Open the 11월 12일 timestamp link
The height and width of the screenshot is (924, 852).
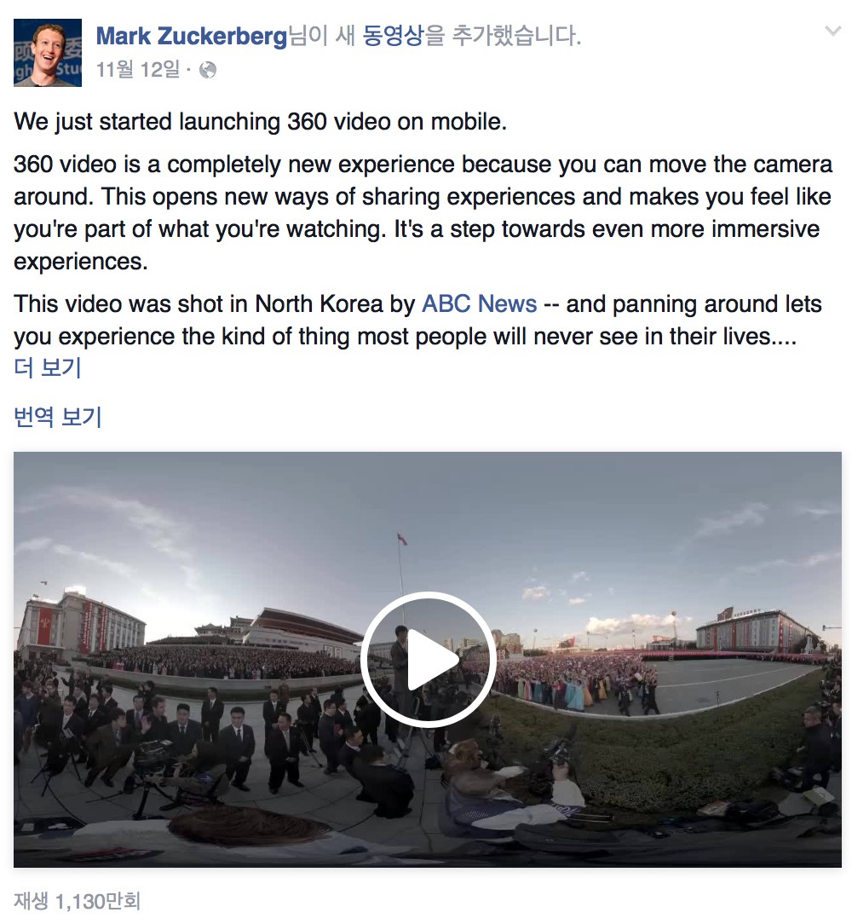(138, 70)
